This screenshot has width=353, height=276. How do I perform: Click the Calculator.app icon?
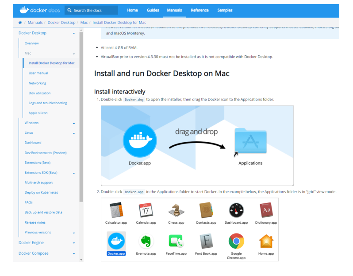[x=116, y=210]
